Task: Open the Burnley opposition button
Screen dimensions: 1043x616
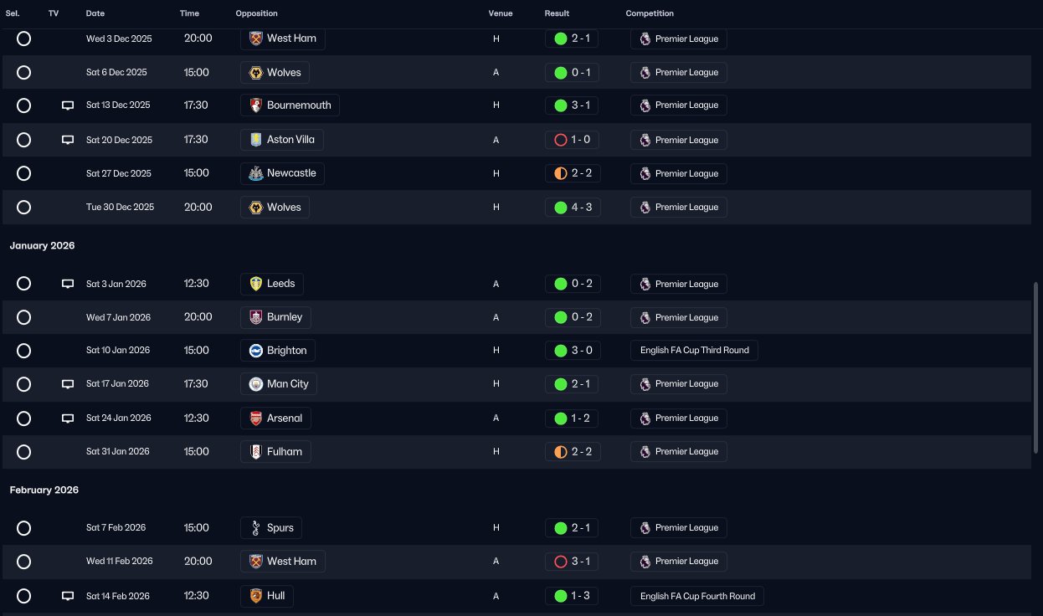Action: tap(276, 317)
